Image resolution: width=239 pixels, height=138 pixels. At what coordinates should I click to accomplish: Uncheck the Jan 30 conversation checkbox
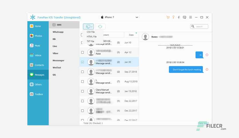[x=82, y=62]
